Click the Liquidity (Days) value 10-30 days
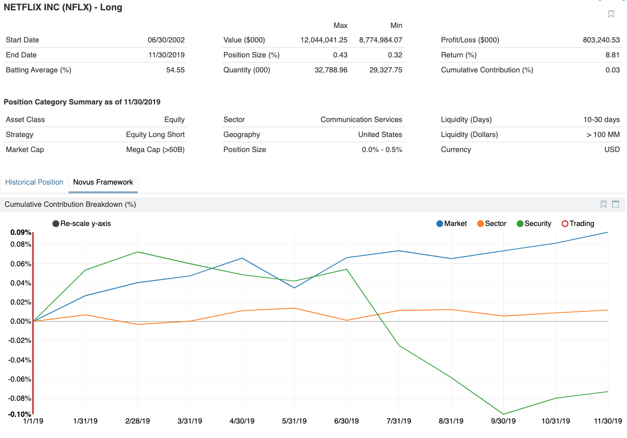627x438 pixels. pos(602,119)
